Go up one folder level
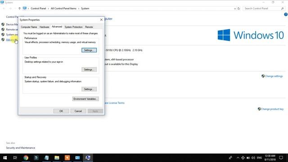Viewport: 288px width, 162px height. pyautogui.click(x=19, y=9)
